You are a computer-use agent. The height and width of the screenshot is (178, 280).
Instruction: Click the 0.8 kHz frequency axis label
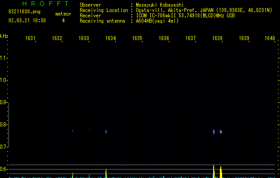click(4, 125)
